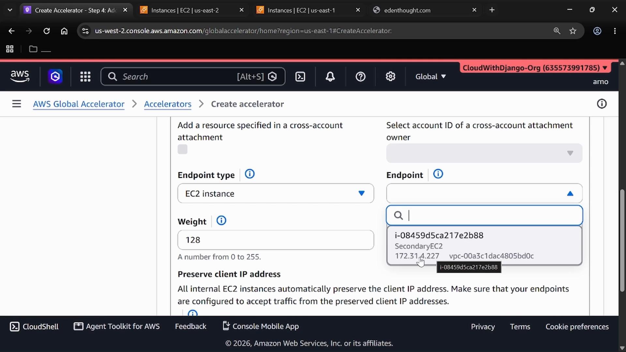Open the info panel icon beside breadcrumb
This screenshot has height=352, width=626.
click(602, 104)
